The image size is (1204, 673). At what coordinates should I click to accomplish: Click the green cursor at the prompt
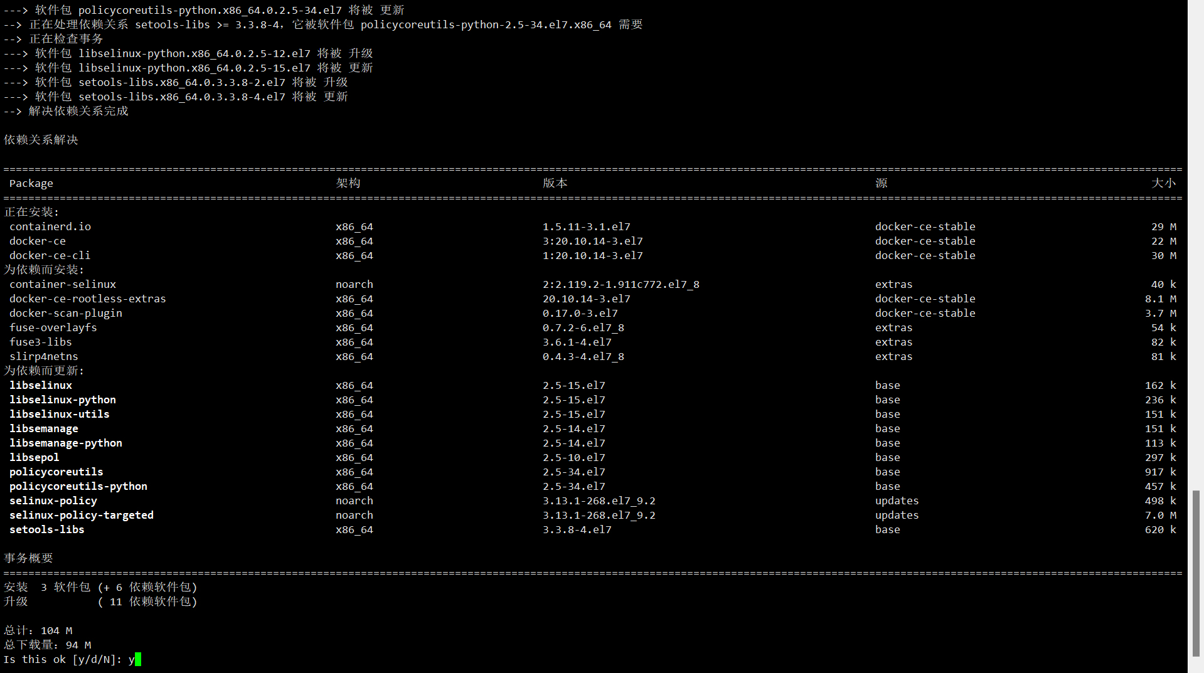tap(138, 659)
